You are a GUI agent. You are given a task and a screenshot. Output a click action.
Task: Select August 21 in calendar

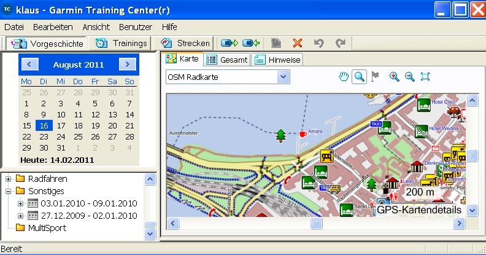coord(129,125)
